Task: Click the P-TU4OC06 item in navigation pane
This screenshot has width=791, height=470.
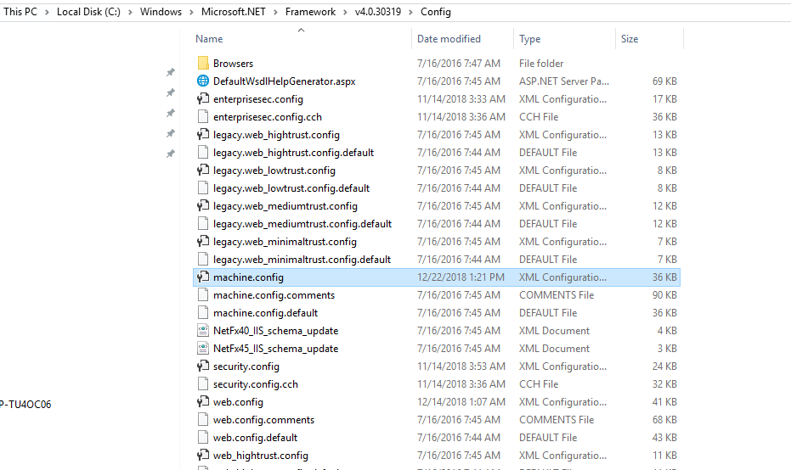Action: (x=25, y=405)
